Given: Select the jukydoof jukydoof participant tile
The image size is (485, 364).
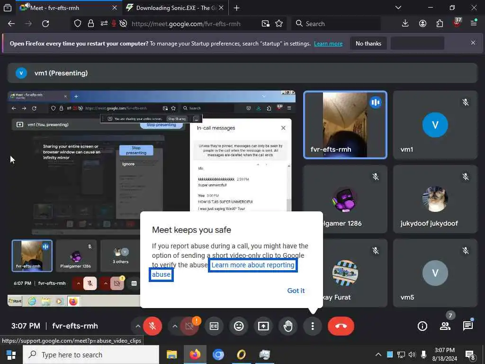Looking at the screenshot, I should pos(435,199).
